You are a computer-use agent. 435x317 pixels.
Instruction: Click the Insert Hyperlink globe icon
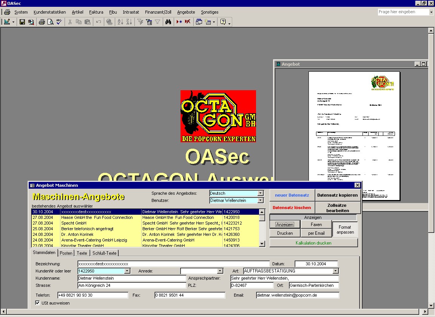coord(110,22)
